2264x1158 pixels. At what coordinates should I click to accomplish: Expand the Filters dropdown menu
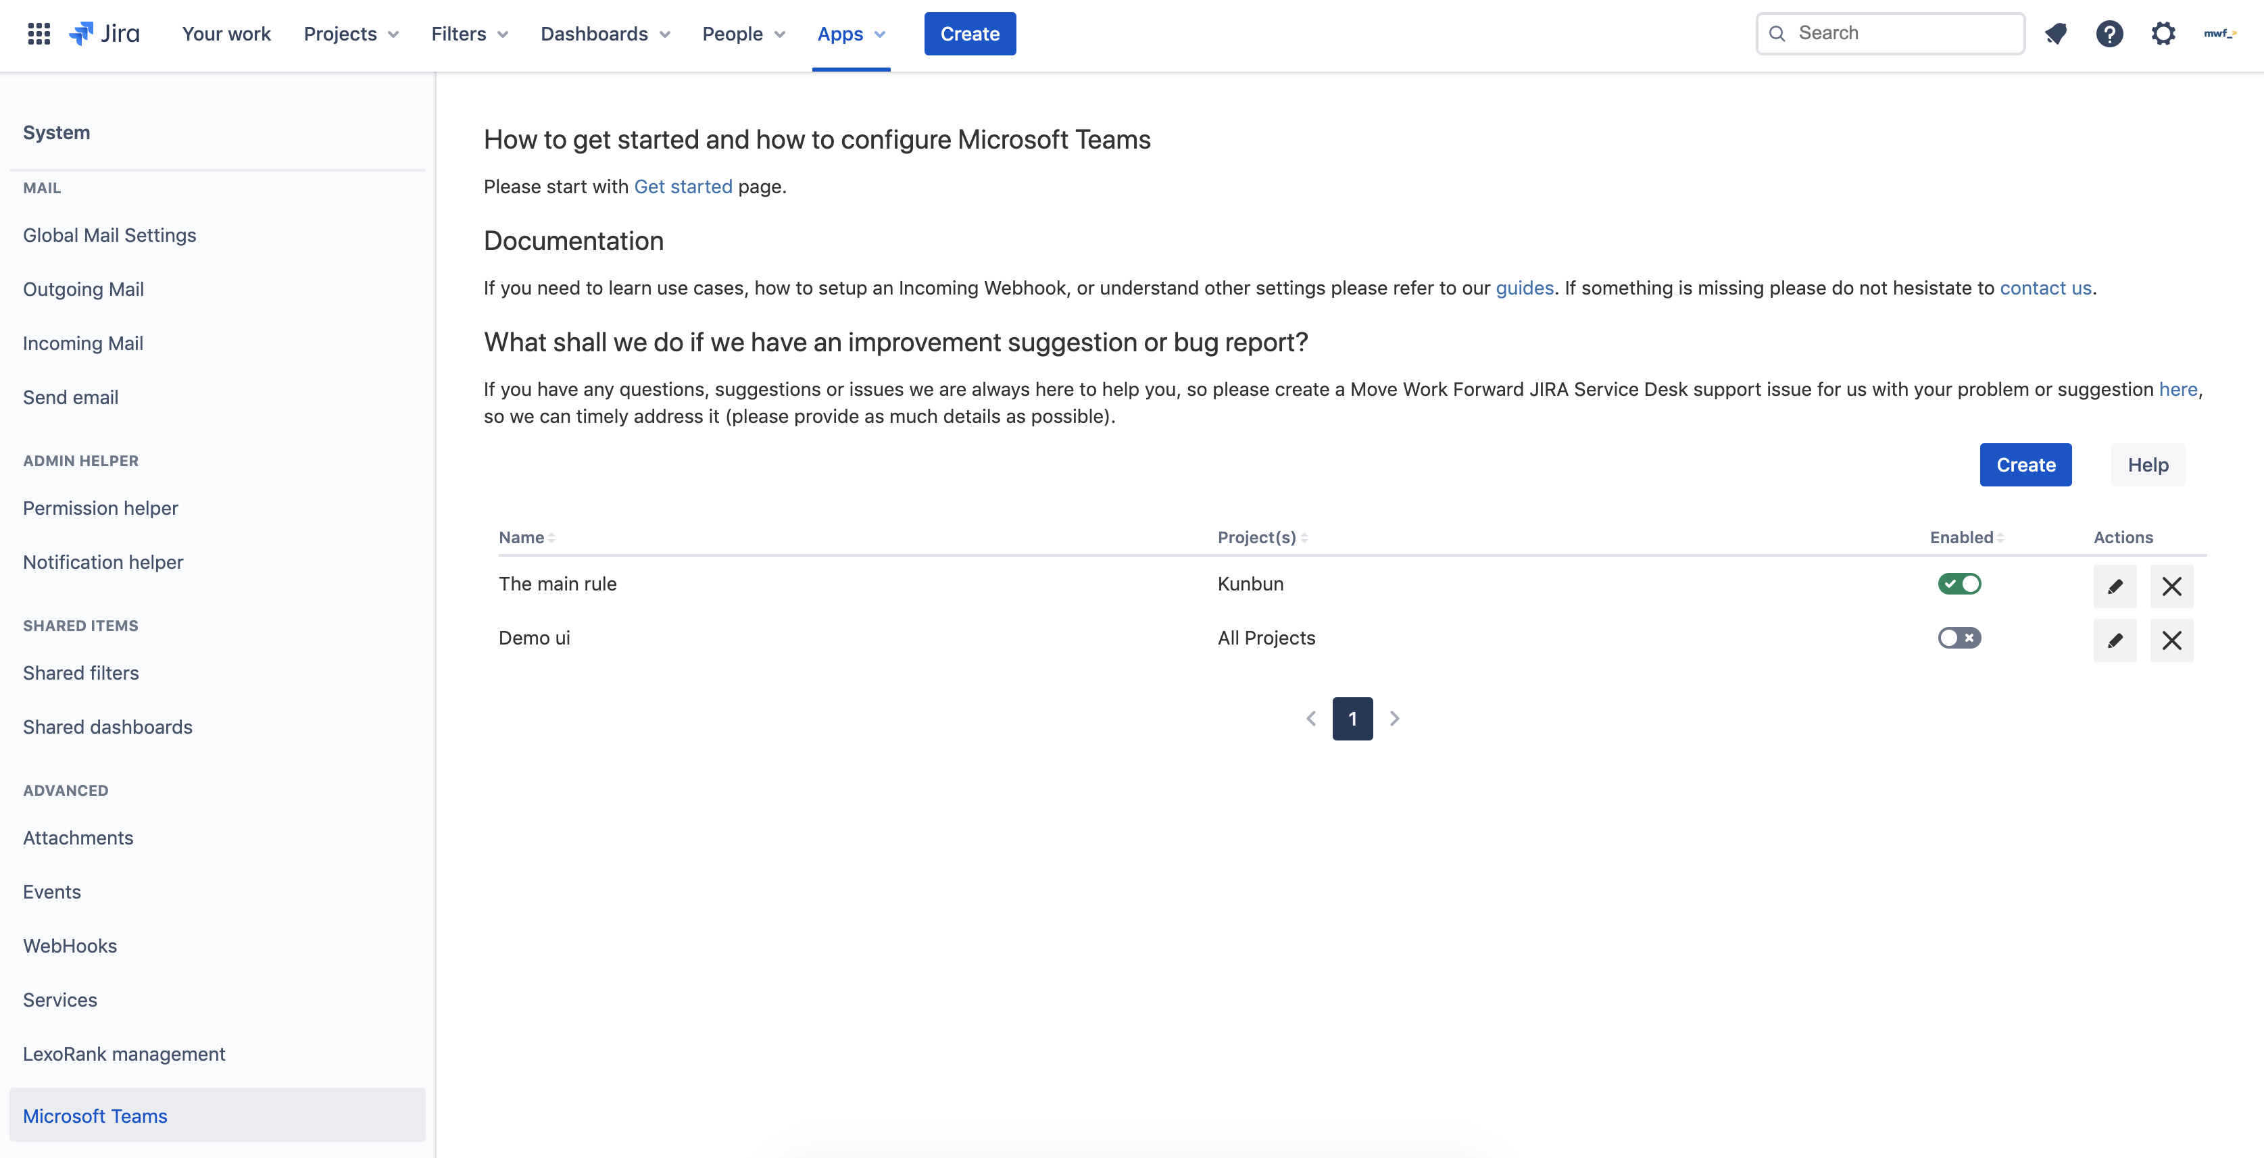point(469,33)
